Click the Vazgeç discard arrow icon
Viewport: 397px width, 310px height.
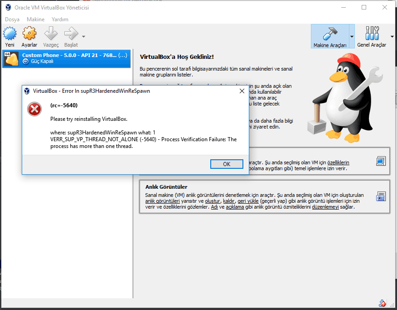pos(51,33)
